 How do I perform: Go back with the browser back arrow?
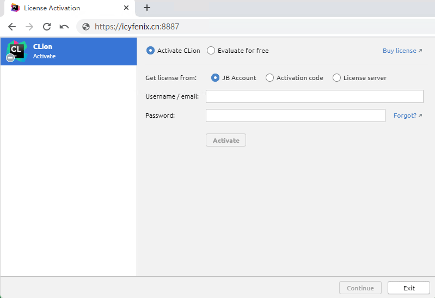[x=12, y=27]
